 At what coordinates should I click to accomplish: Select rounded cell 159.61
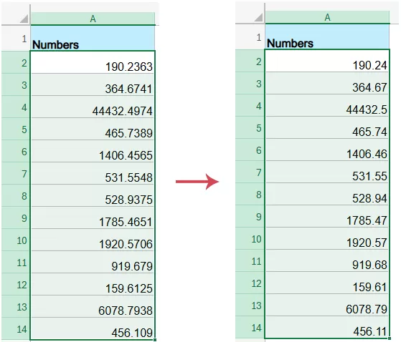(x=327, y=283)
